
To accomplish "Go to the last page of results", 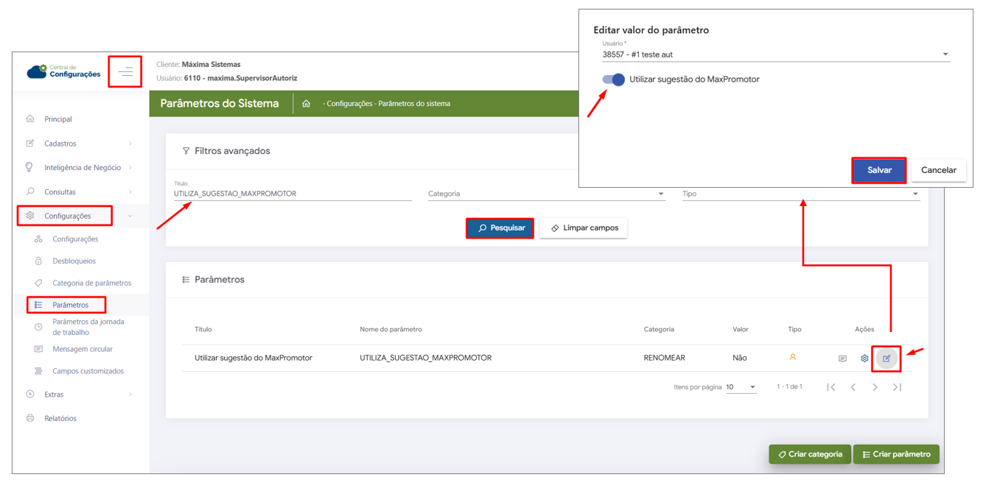I will point(897,387).
